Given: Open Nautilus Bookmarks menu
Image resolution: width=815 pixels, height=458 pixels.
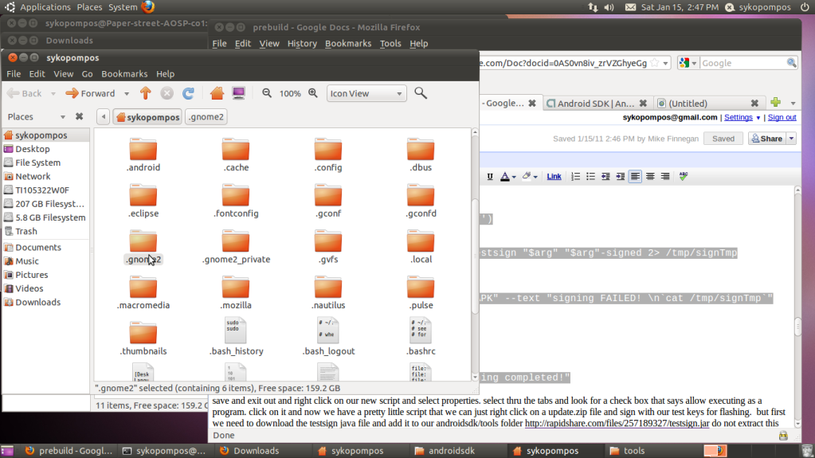Looking at the screenshot, I should 124,74.
